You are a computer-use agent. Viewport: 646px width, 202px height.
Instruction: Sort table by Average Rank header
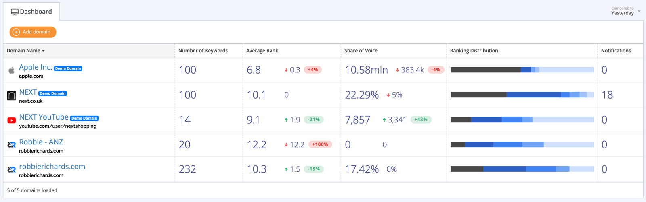262,51
